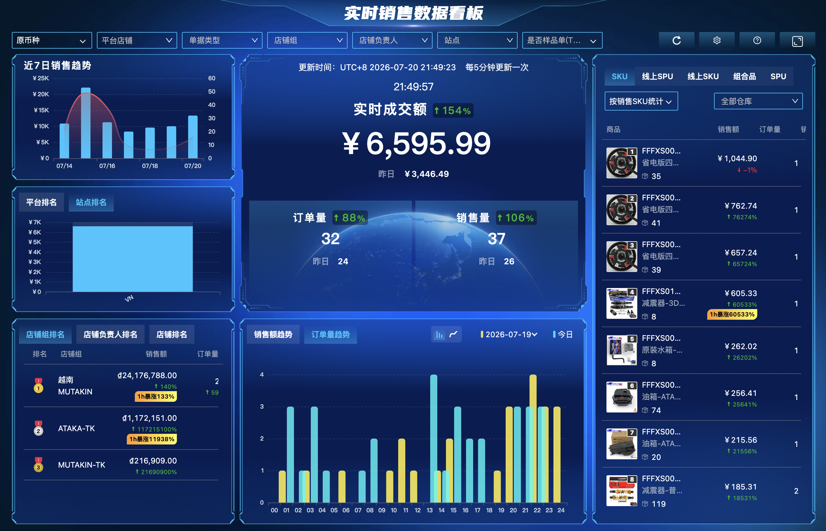This screenshot has height=531, width=826.
Task: Switch trend chart to bar view icon
Action: click(x=439, y=335)
